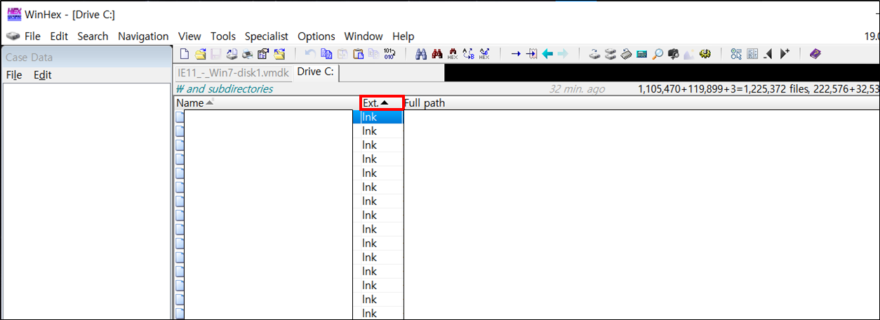The image size is (880, 320).
Task: Click the Copy block icon
Action: click(326, 53)
